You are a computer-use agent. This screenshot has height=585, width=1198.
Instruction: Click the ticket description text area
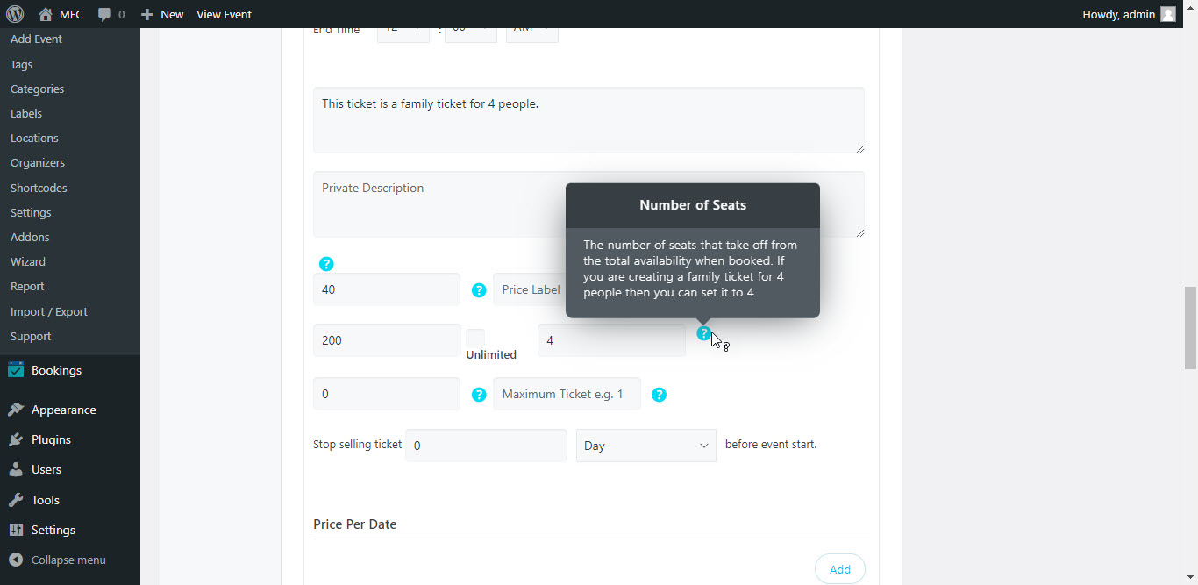pyautogui.click(x=588, y=120)
